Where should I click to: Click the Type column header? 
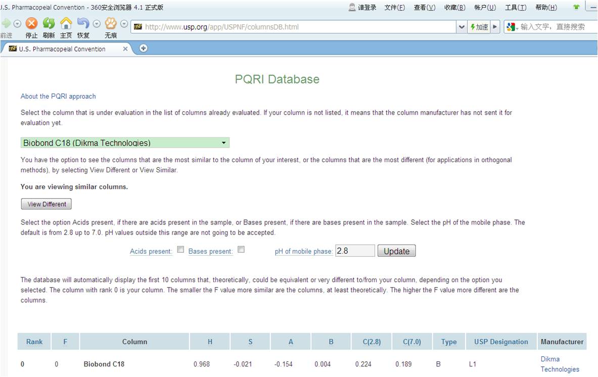coord(449,342)
